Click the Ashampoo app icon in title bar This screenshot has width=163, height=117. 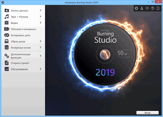coord(3,3)
